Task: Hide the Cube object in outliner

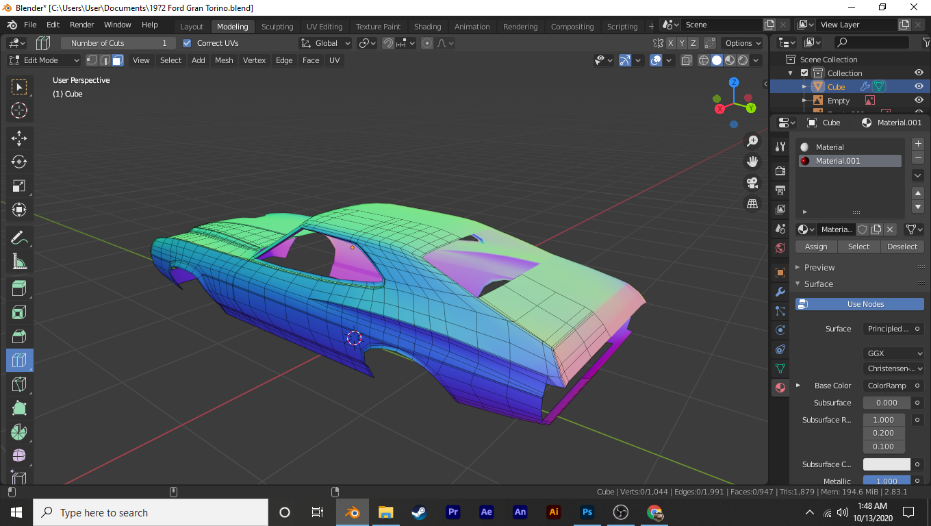Action: pyautogui.click(x=919, y=87)
